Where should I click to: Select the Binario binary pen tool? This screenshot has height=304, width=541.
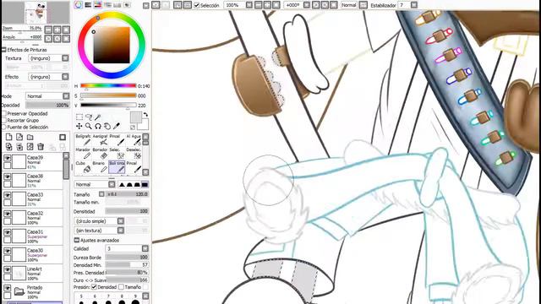click(x=100, y=167)
